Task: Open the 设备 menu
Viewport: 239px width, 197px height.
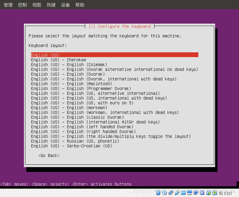Action: [x=65, y=4]
